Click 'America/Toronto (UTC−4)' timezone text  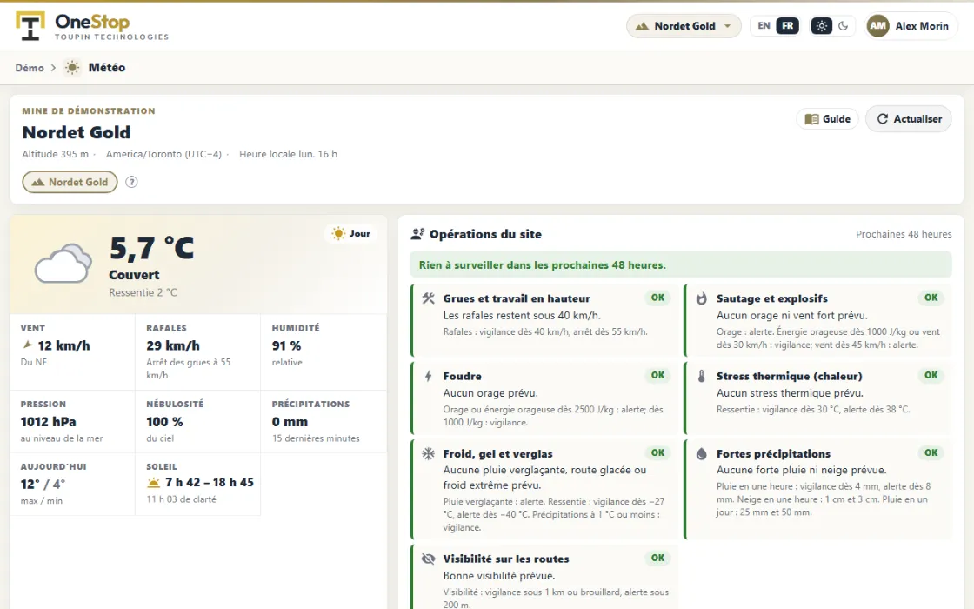click(164, 154)
